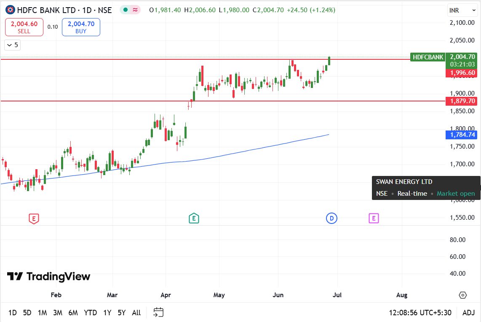Image resolution: width=481 pixels, height=322 pixels.
Task: Select the YTD time range
Action: click(x=91, y=313)
